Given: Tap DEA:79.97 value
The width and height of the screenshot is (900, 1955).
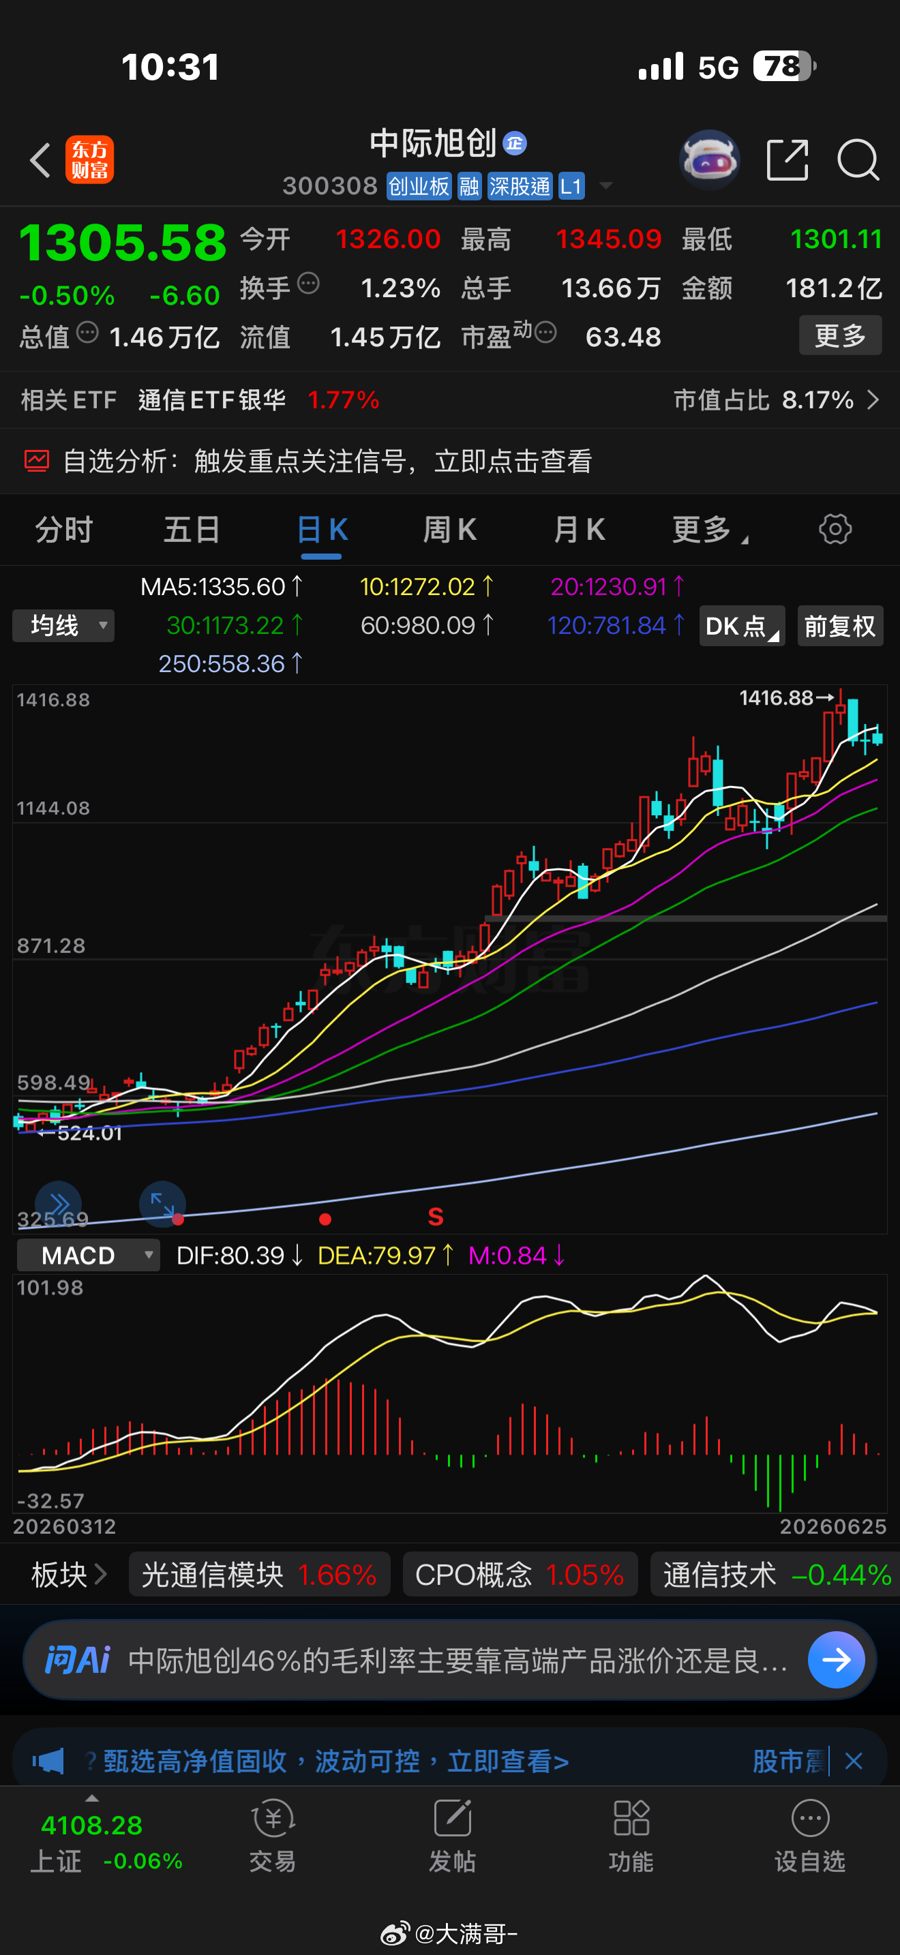Looking at the screenshot, I should [x=385, y=1255].
